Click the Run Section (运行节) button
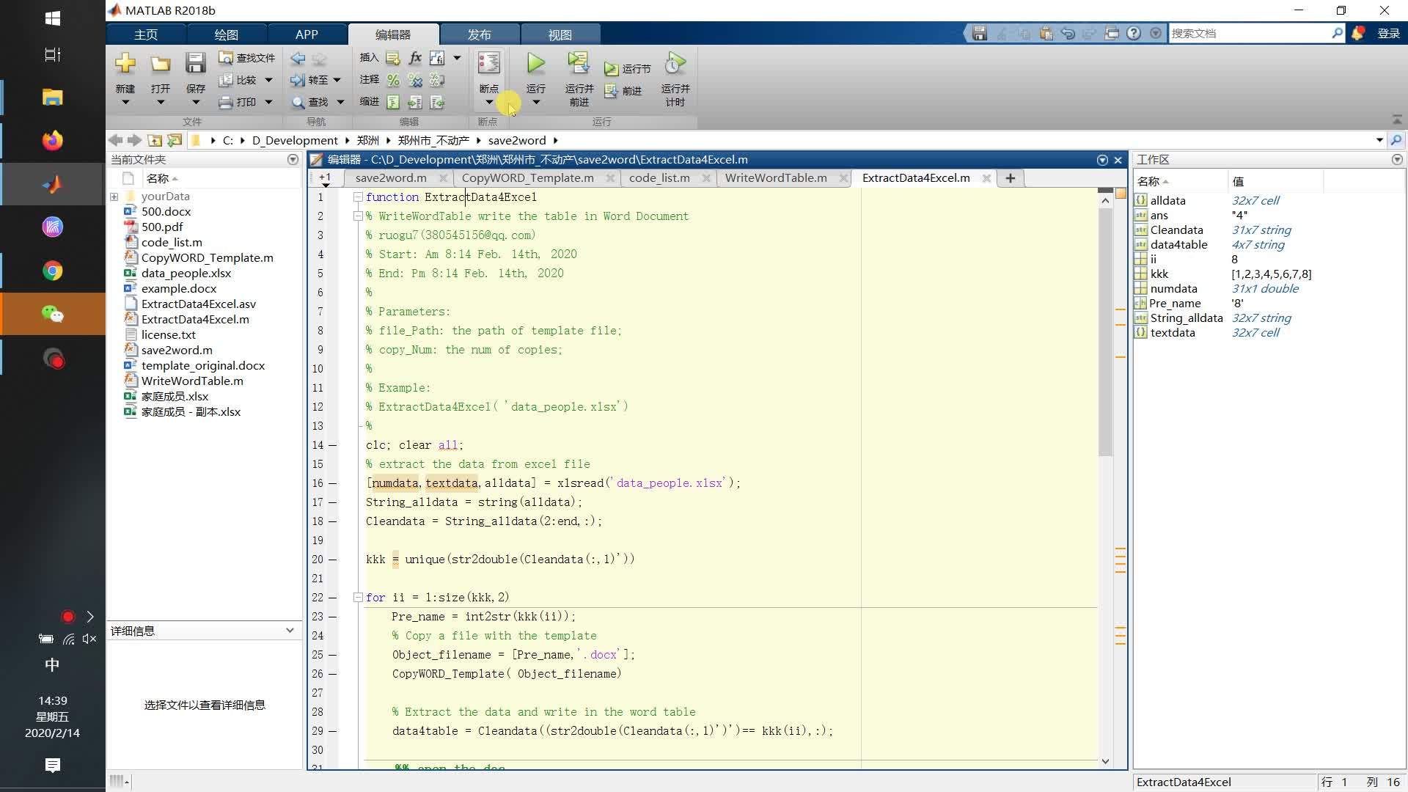Image resolution: width=1408 pixels, height=792 pixels. (x=628, y=68)
